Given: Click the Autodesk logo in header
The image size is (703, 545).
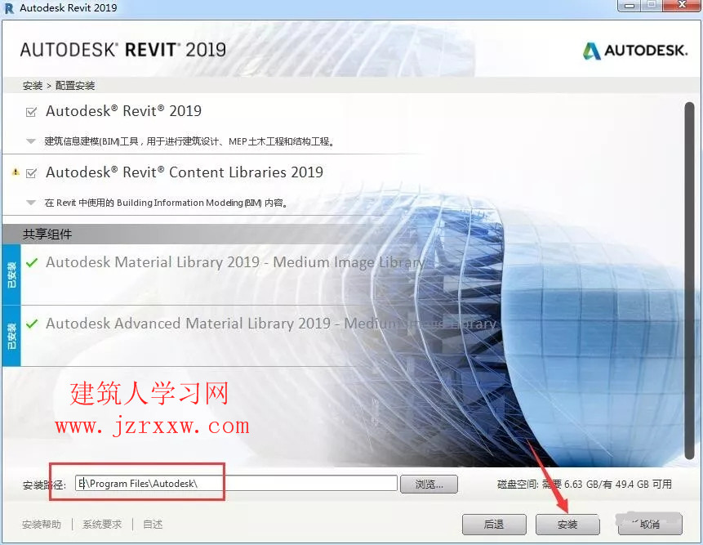Looking at the screenshot, I should (635, 50).
